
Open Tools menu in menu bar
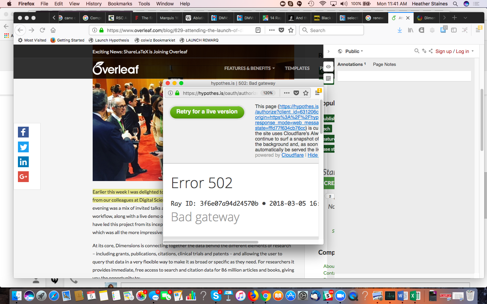(x=144, y=4)
